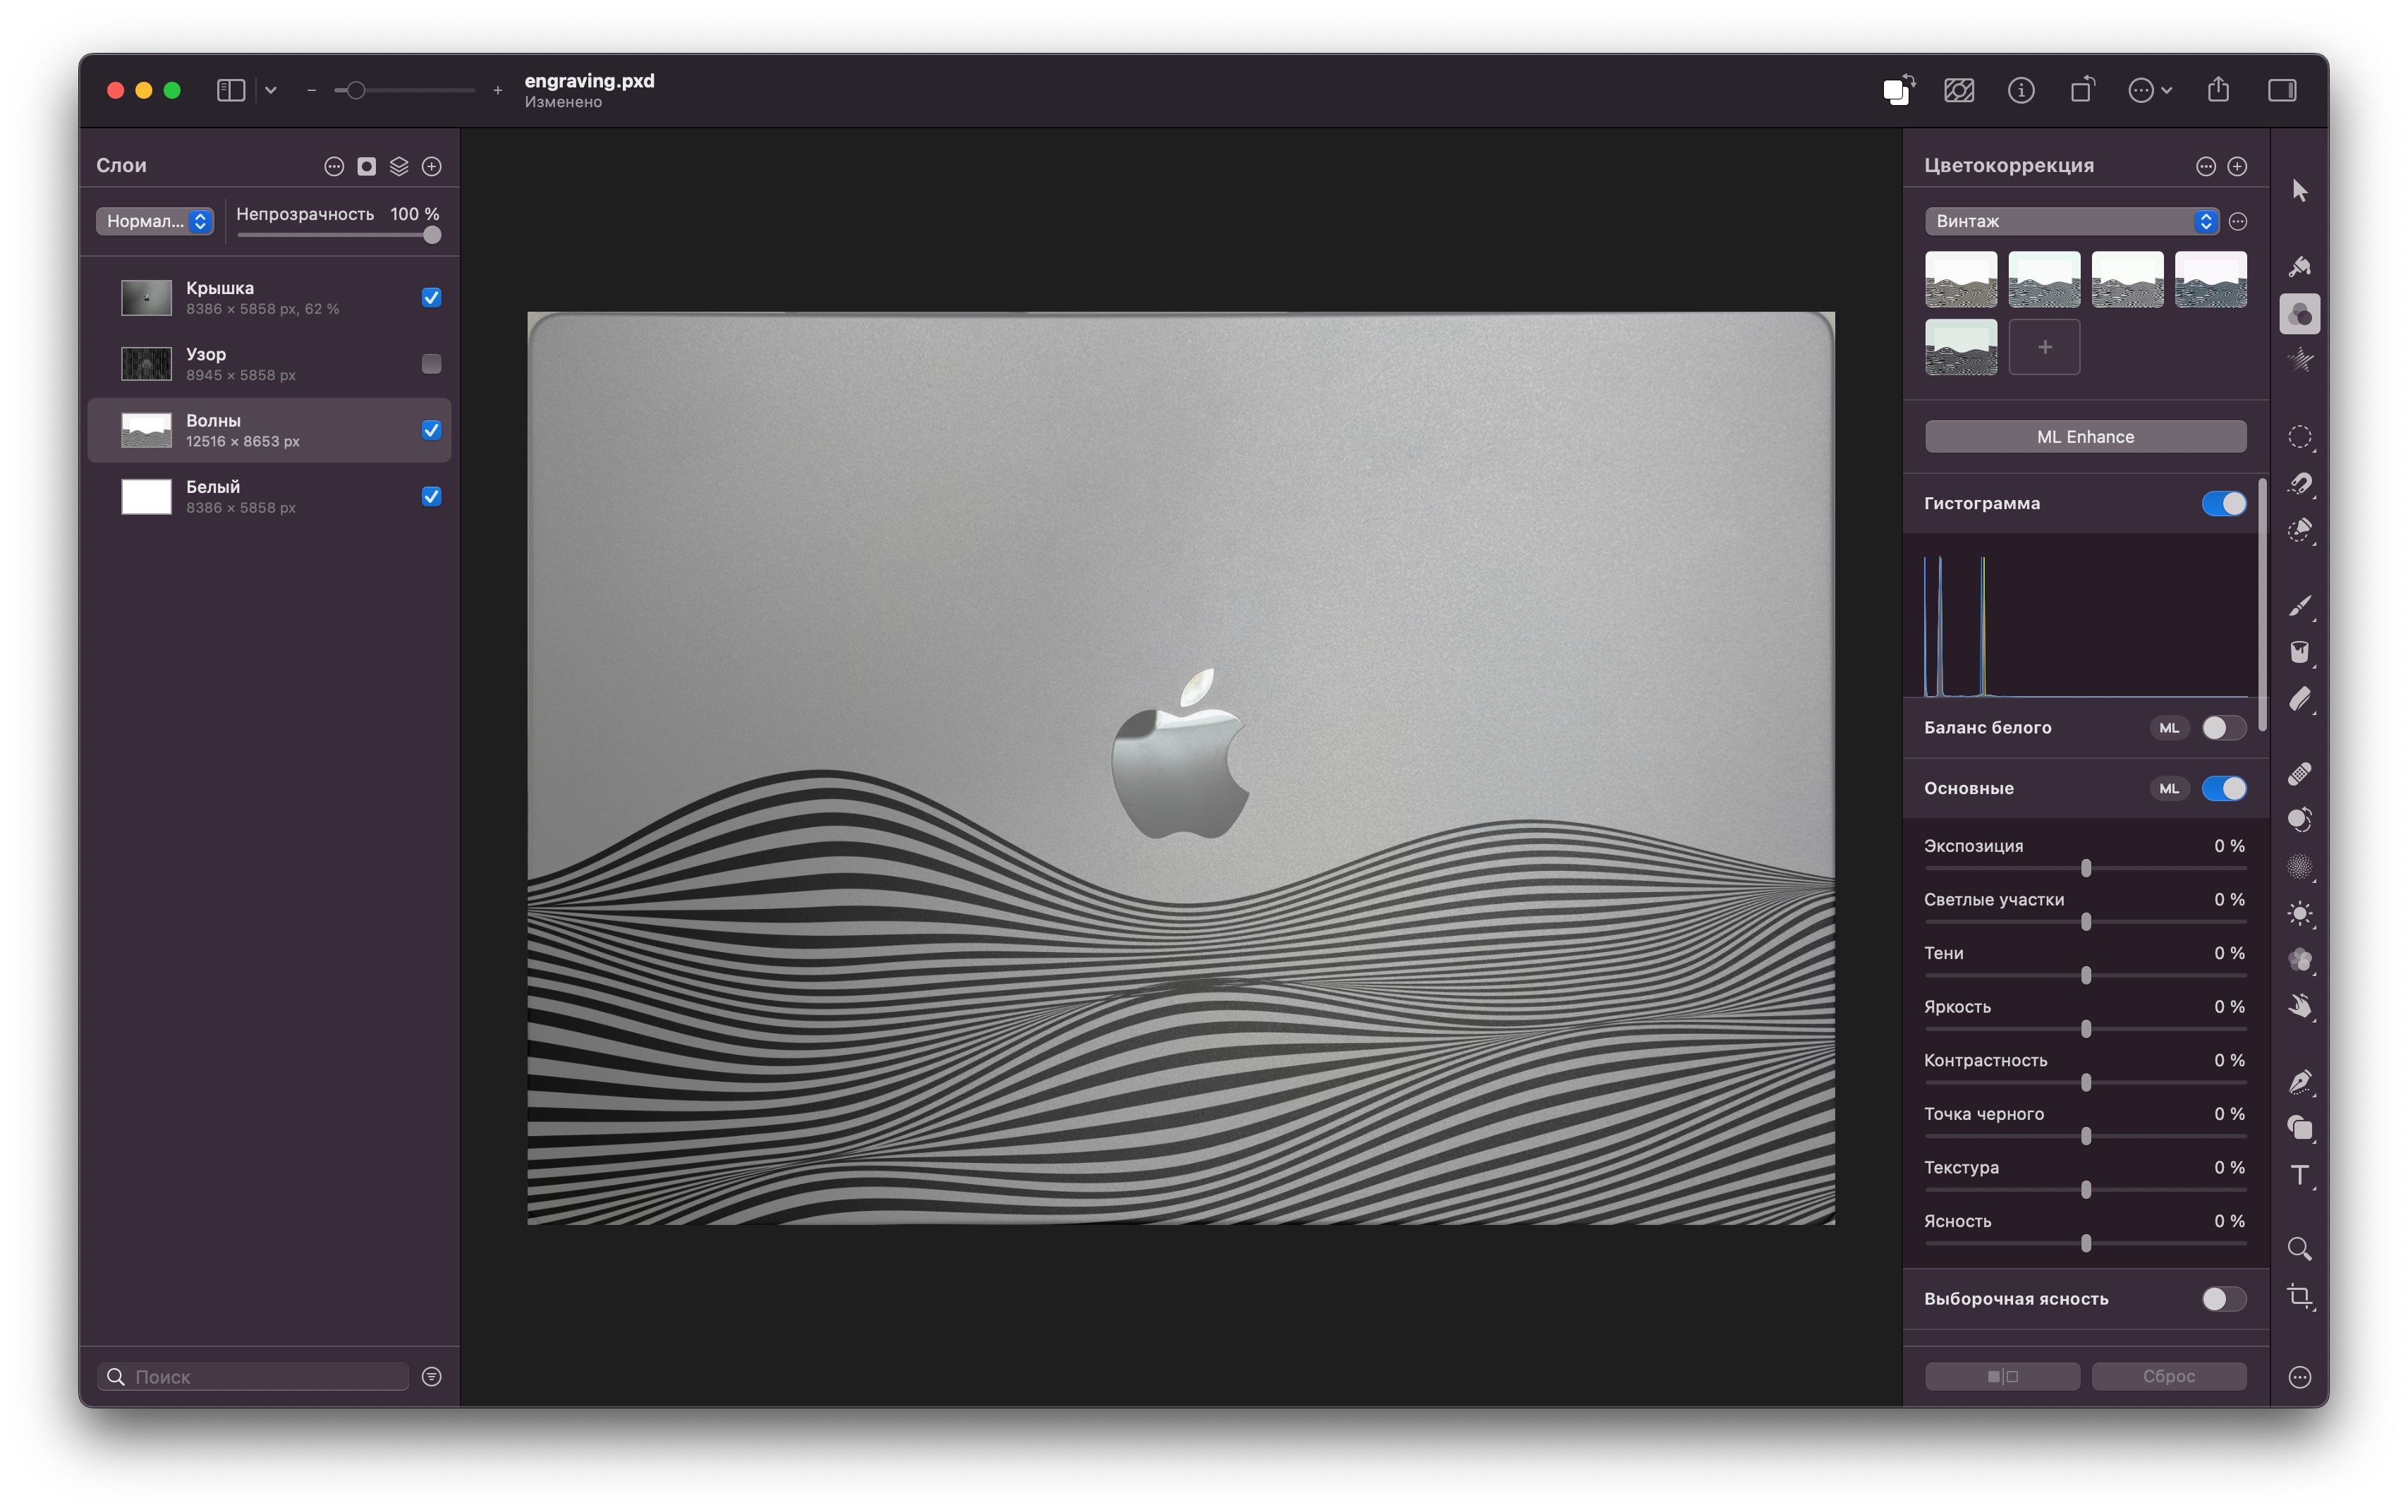Select the Saturate color circles tool
Viewport: 2408px width, 1512px height.
tap(2299, 960)
